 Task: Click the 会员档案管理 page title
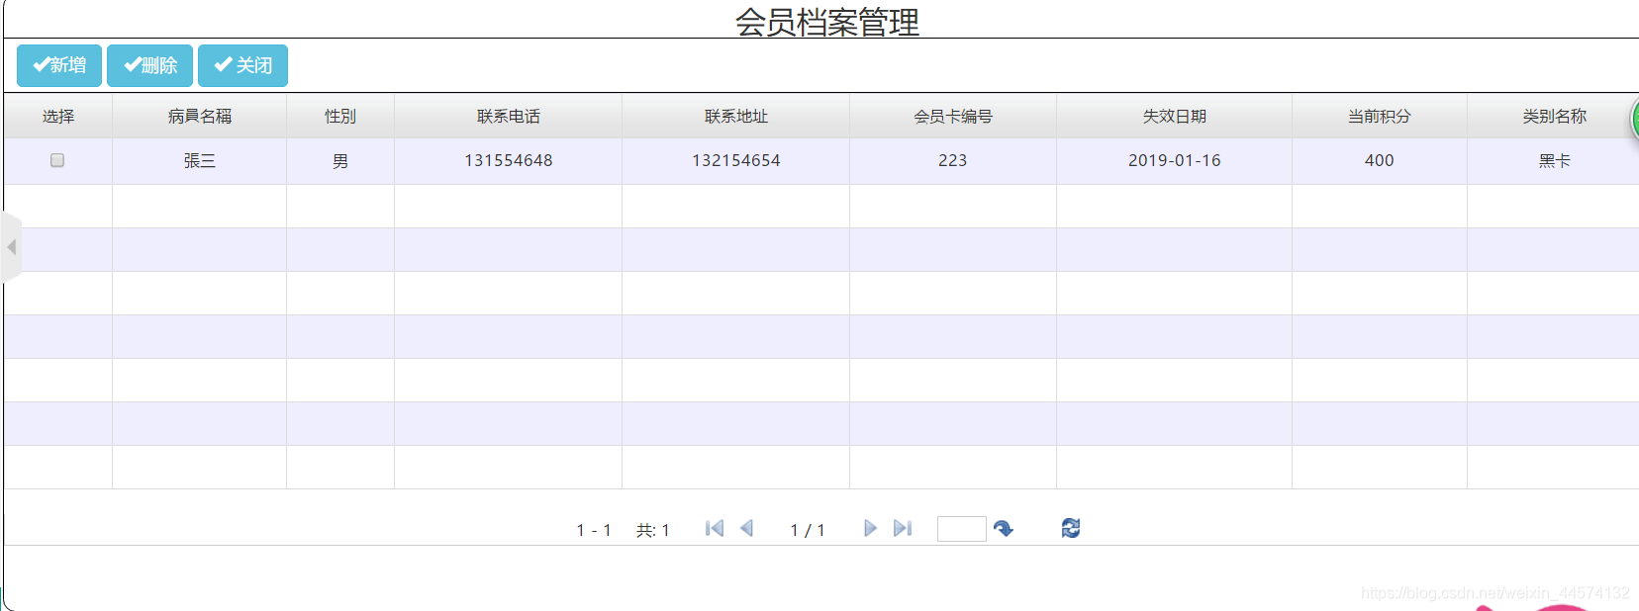point(827,22)
